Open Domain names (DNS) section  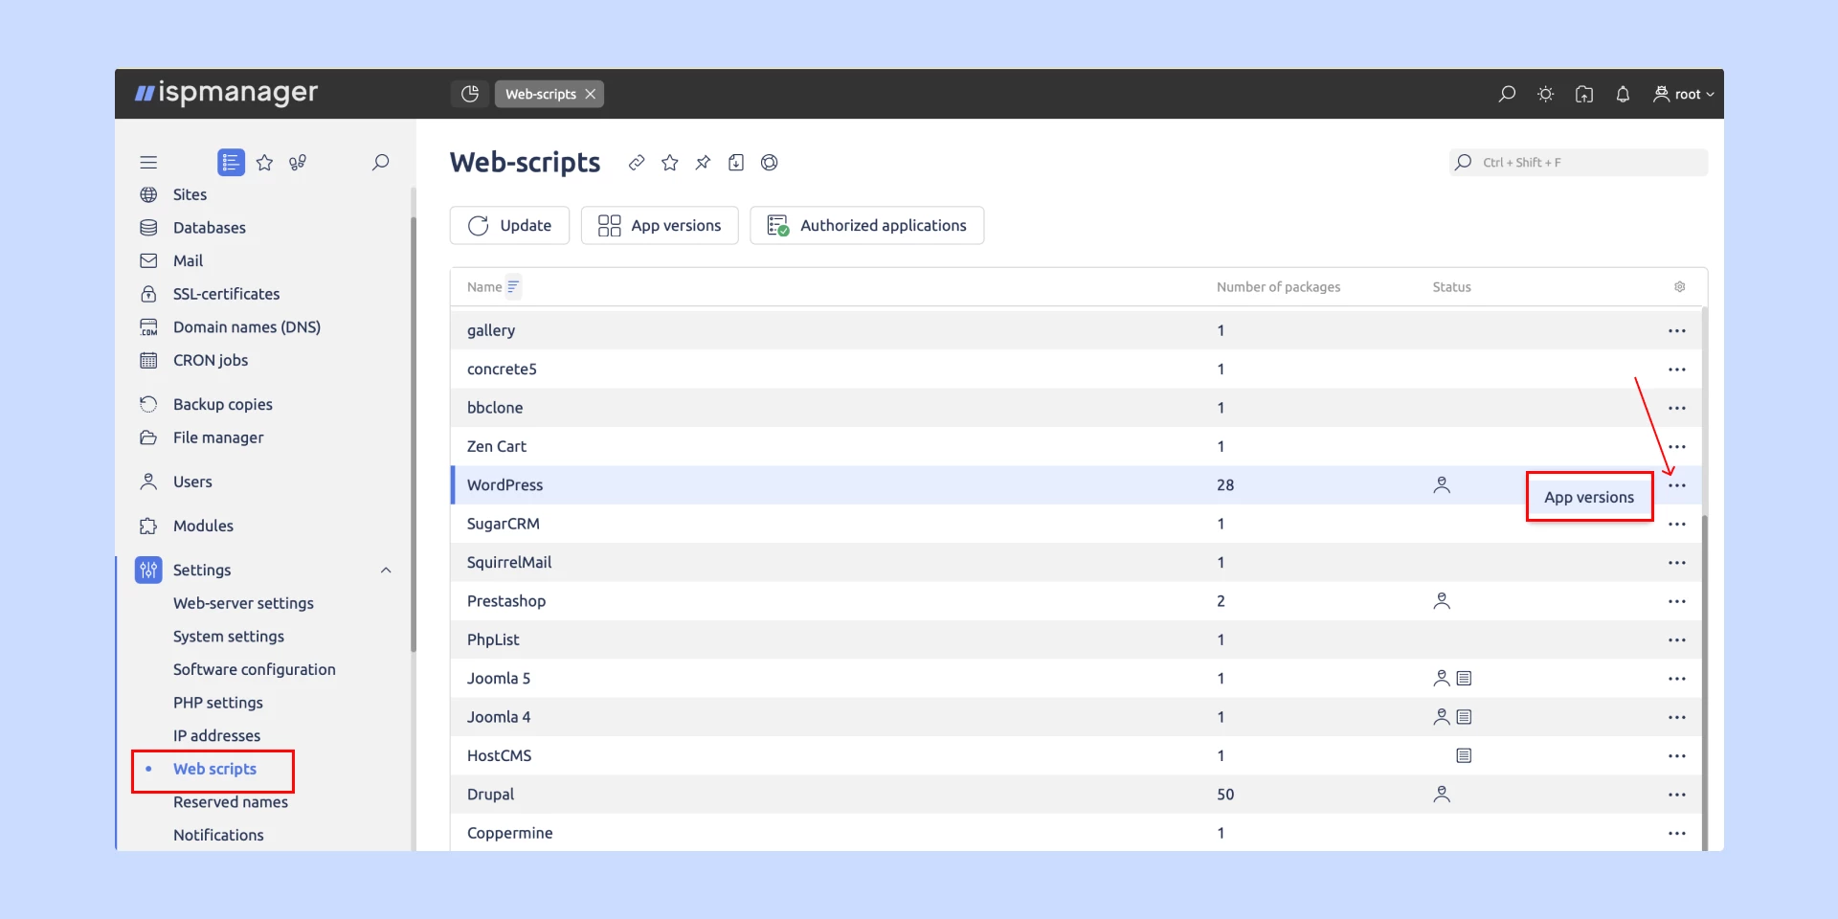(246, 327)
